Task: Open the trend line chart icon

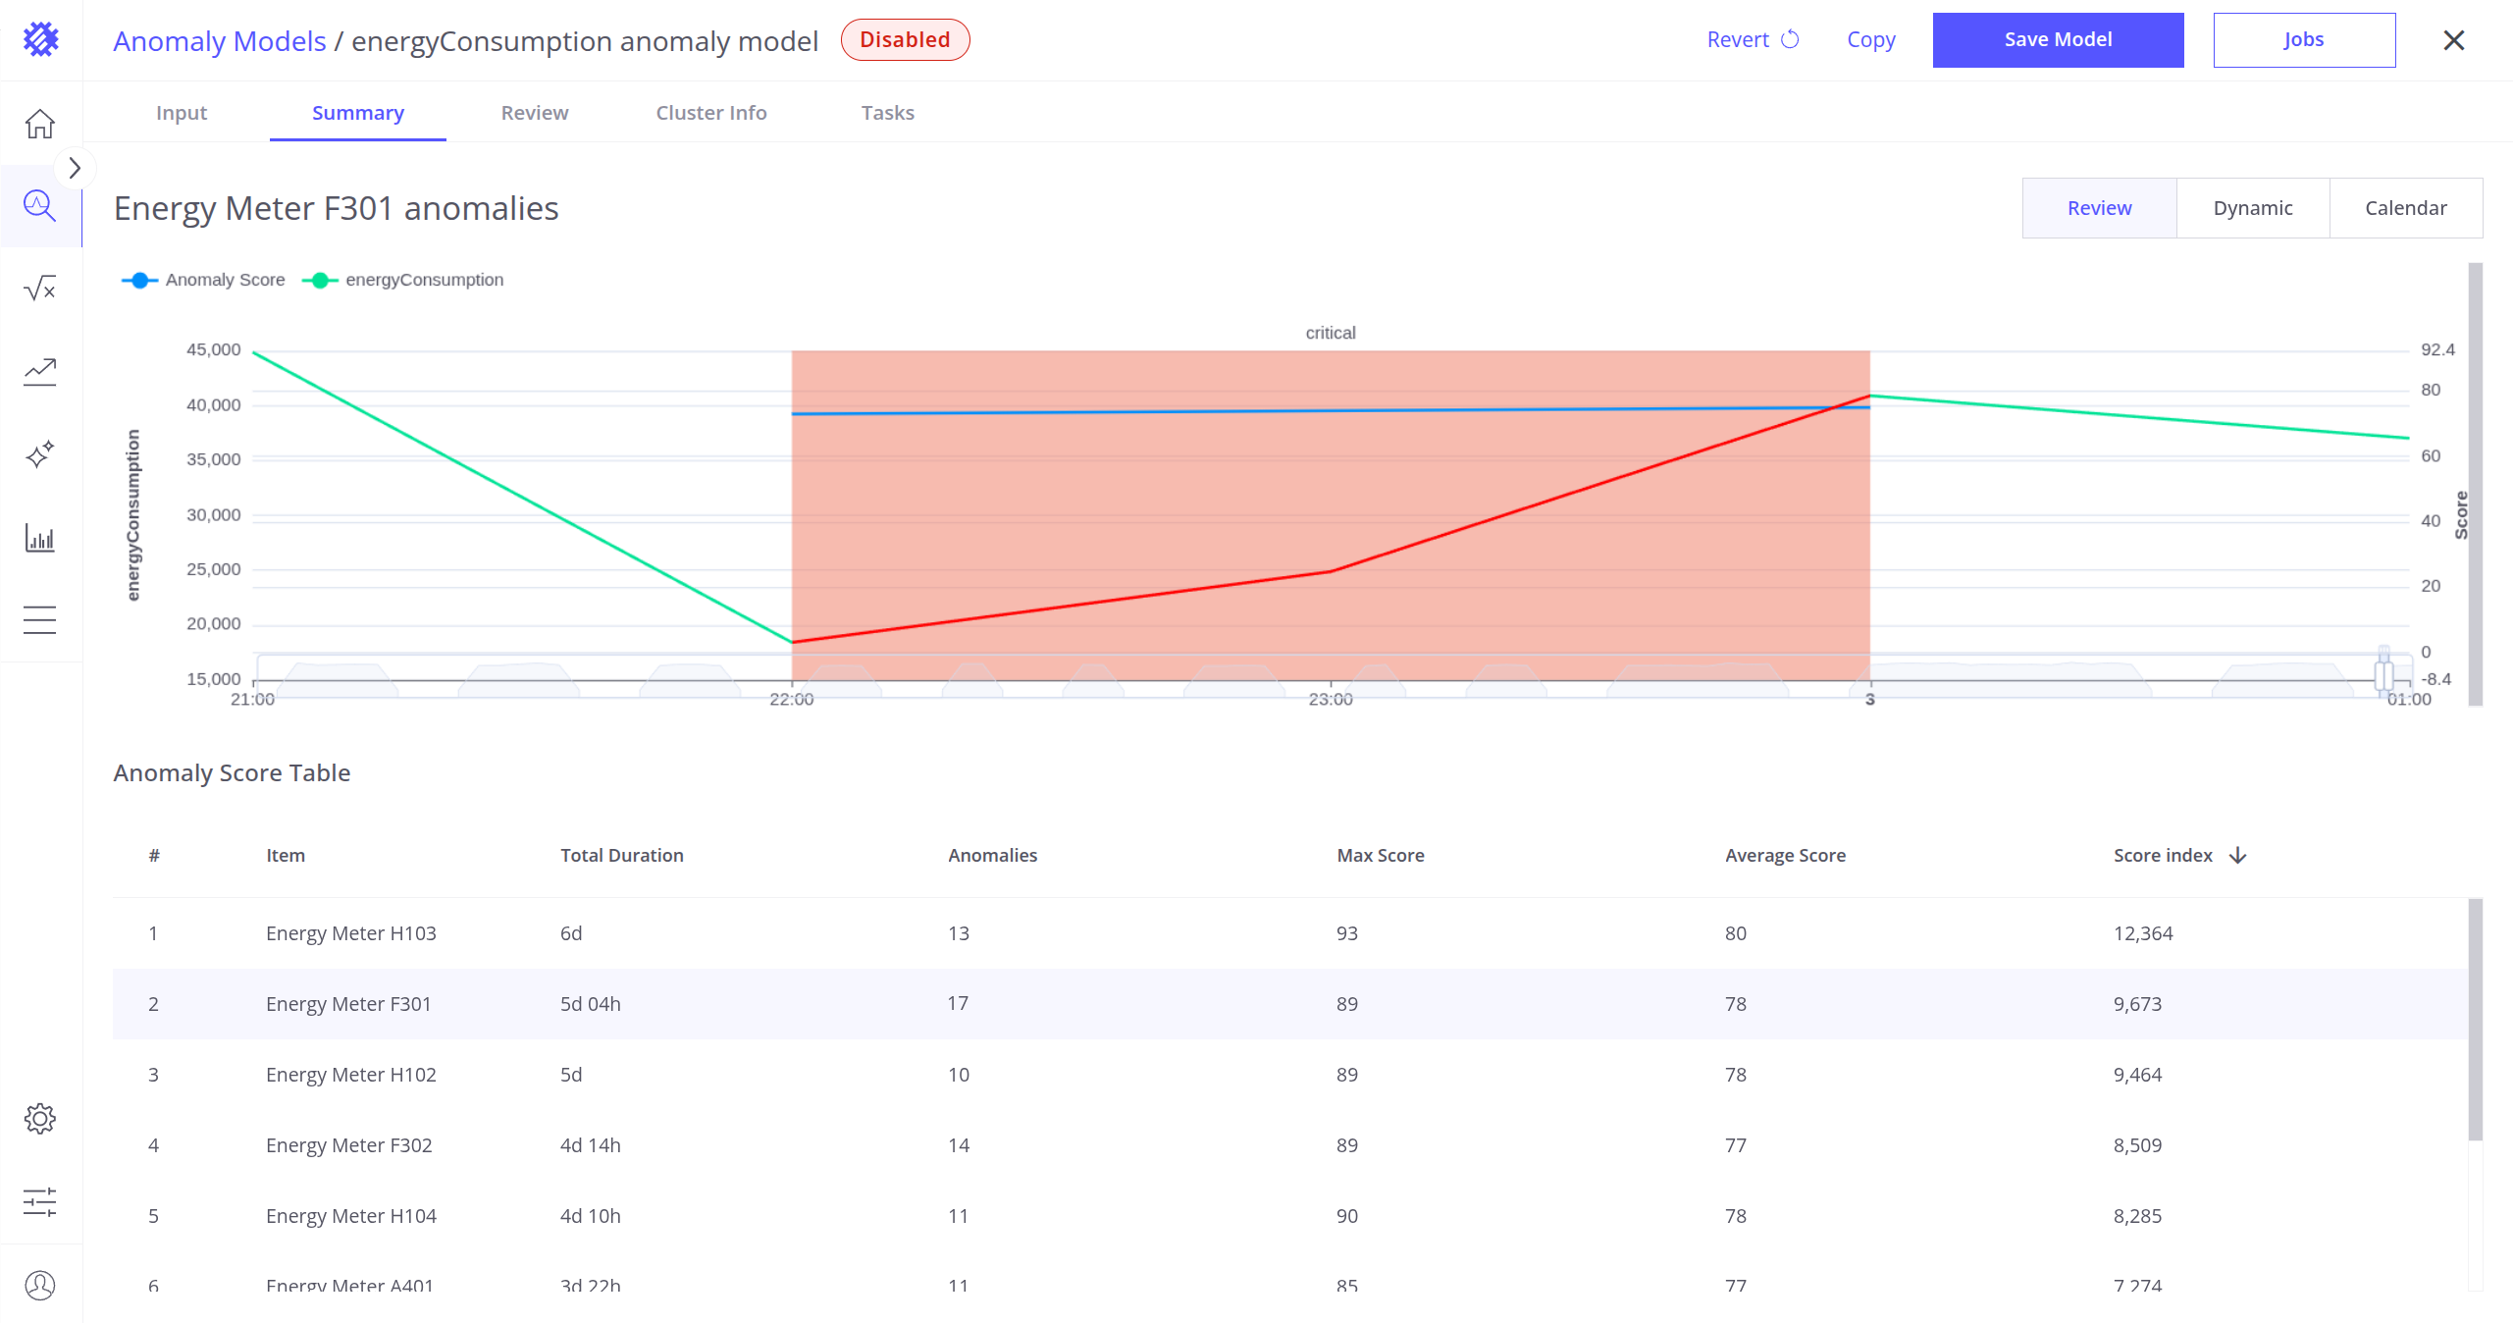Action: (40, 371)
